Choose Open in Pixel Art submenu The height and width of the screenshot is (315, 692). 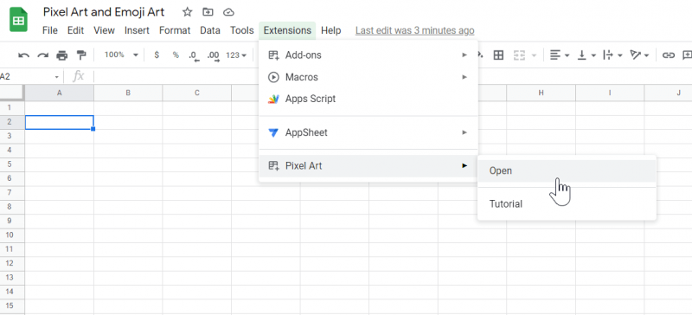pos(567,171)
